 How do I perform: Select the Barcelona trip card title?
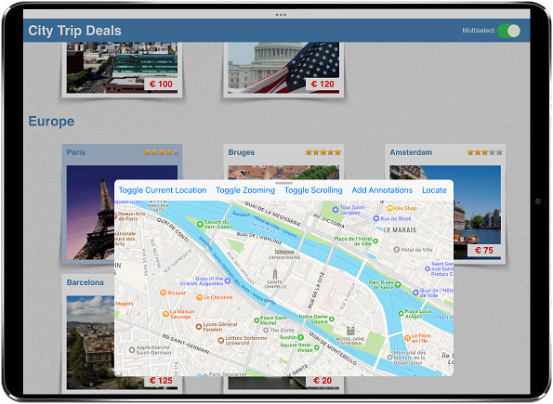pyautogui.click(x=85, y=282)
